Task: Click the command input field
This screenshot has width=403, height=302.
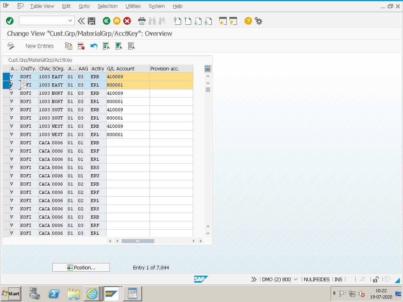Action: click(43, 20)
